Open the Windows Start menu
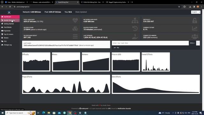Viewport: 204px width, 115px height. pos(3,113)
